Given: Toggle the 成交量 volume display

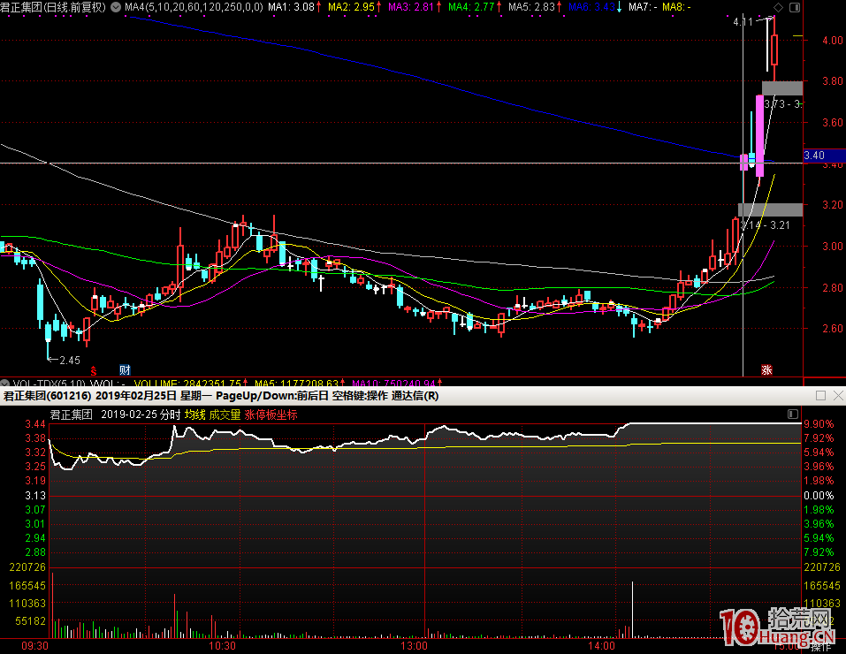Looking at the screenshot, I should [x=225, y=414].
